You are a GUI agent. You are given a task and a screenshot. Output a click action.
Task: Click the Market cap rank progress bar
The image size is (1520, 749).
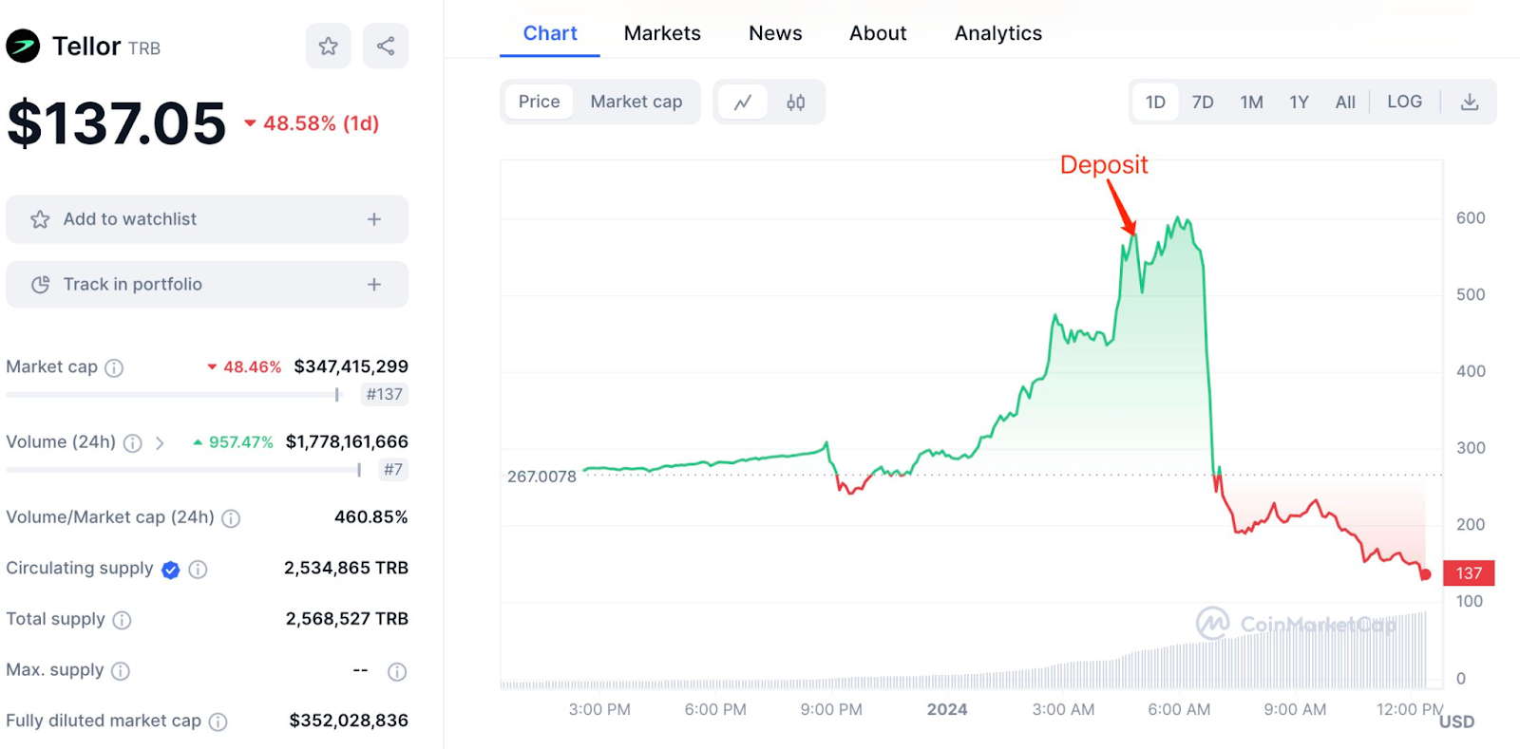tap(172, 395)
